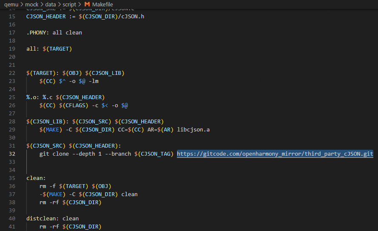Click the Makefile M icon in breadcrumbs
Image resolution: width=378 pixels, height=231 pixels.
pyautogui.click(x=87, y=4)
